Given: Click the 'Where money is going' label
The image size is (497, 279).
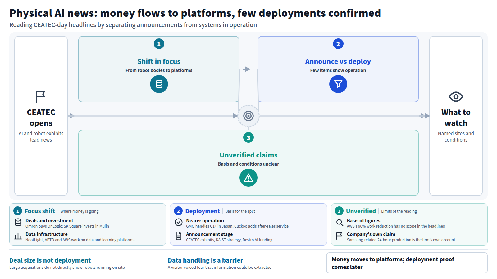Looking at the screenshot, I should pyautogui.click(x=80, y=211).
